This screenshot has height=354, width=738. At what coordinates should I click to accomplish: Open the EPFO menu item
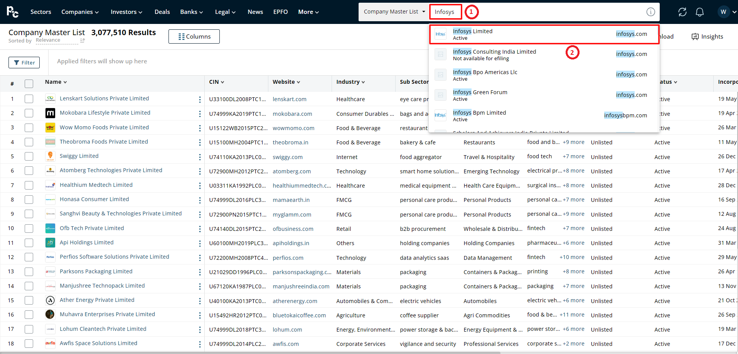(x=281, y=12)
